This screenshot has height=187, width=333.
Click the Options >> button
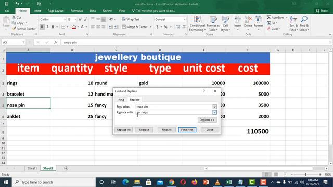(x=207, y=120)
